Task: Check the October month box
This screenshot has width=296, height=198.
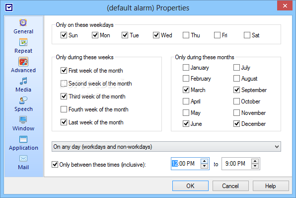Action: tap(236, 101)
